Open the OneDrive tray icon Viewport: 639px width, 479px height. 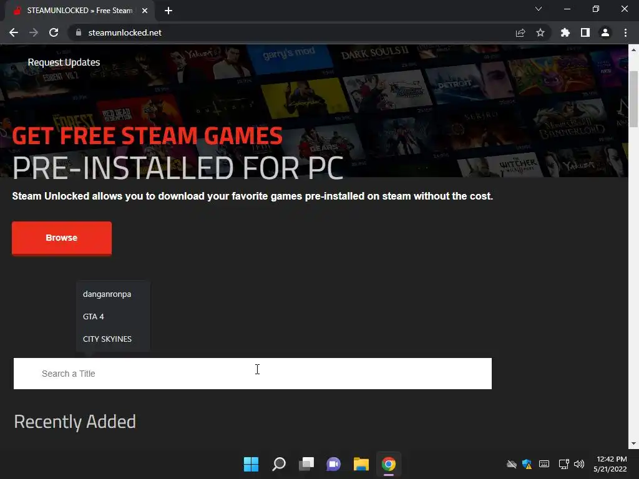pos(512,464)
